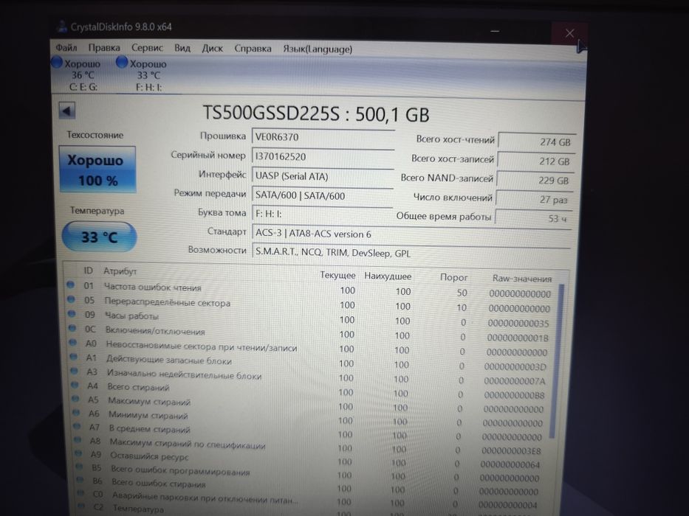The width and height of the screenshot is (689, 516).
Task: Click the NAND writes value 229 GB
Action: pyautogui.click(x=535, y=181)
